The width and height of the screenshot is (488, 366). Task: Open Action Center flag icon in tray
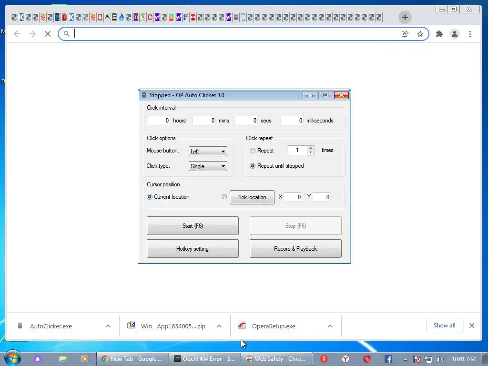417,359
